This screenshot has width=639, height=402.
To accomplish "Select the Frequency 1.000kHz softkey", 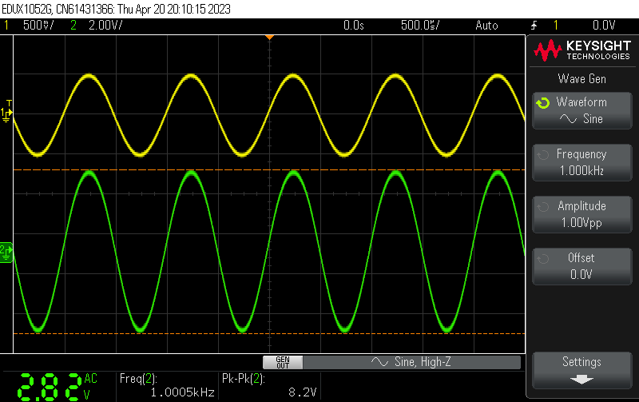I will tap(582, 163).
